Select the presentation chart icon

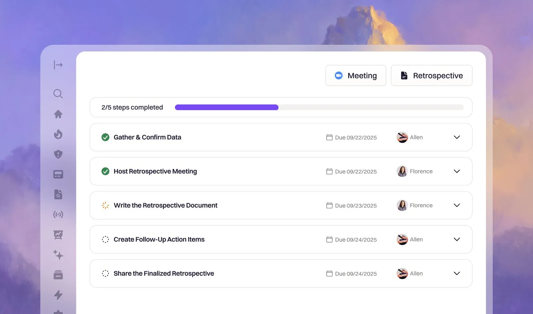click(x=58, y=235)
